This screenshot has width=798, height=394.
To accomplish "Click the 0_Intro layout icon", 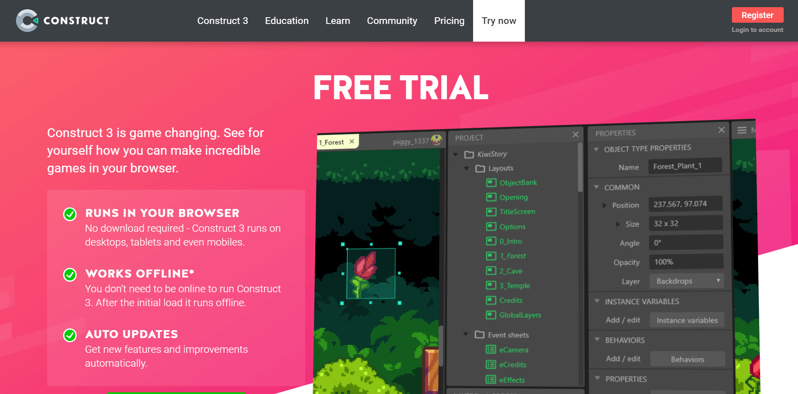I will point(491,241).
